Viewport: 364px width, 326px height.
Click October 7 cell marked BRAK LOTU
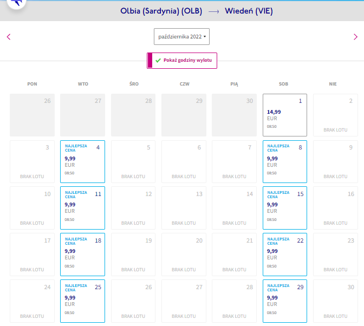pos(234,161)
